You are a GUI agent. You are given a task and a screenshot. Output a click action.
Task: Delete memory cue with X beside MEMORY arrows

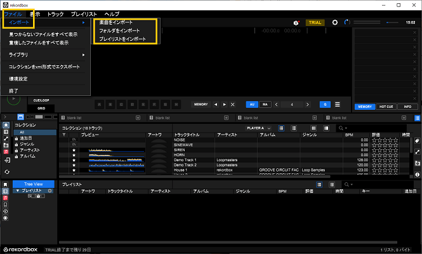coord(233,105)
